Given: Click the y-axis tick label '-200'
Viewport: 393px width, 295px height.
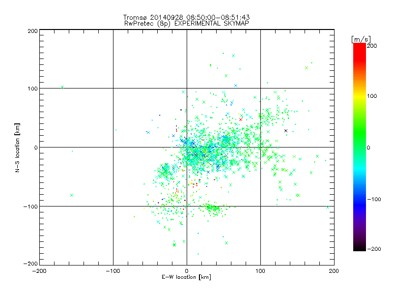Looking at the screenshot, I should [30, 264].
